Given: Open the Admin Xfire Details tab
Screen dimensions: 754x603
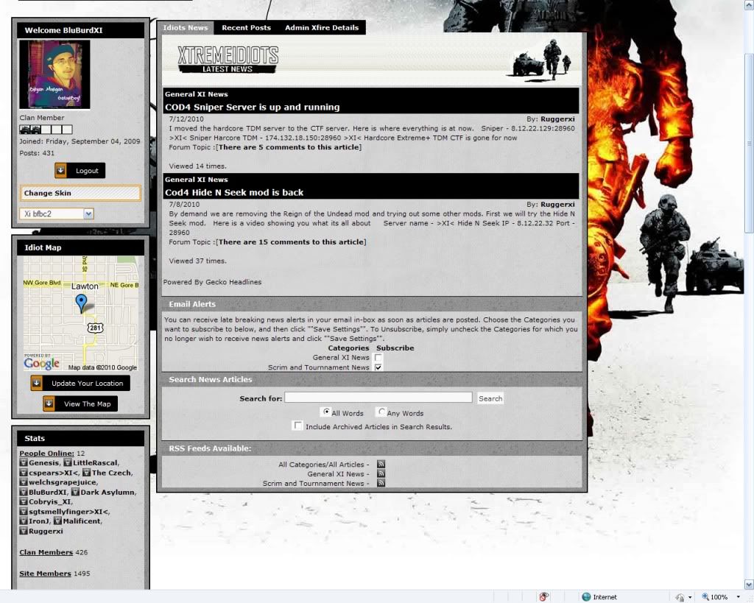Looking at the screenshot, I should [x=322, y=28].
